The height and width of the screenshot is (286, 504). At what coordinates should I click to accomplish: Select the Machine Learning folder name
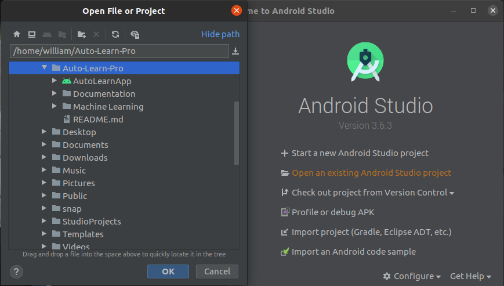(x=108, y=107)
